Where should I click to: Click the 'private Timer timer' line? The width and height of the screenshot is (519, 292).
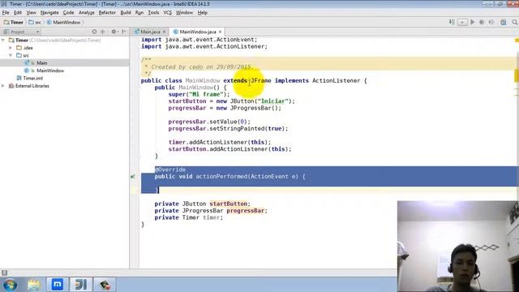[x=189, y=217]
